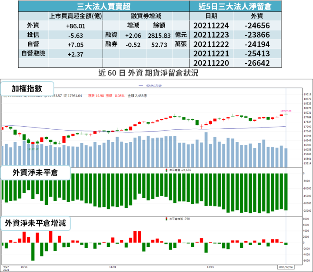This screenshot has width=313, height=272.
Task: Click the 60MA 17319 legend entry
Action: pos(150,85)
